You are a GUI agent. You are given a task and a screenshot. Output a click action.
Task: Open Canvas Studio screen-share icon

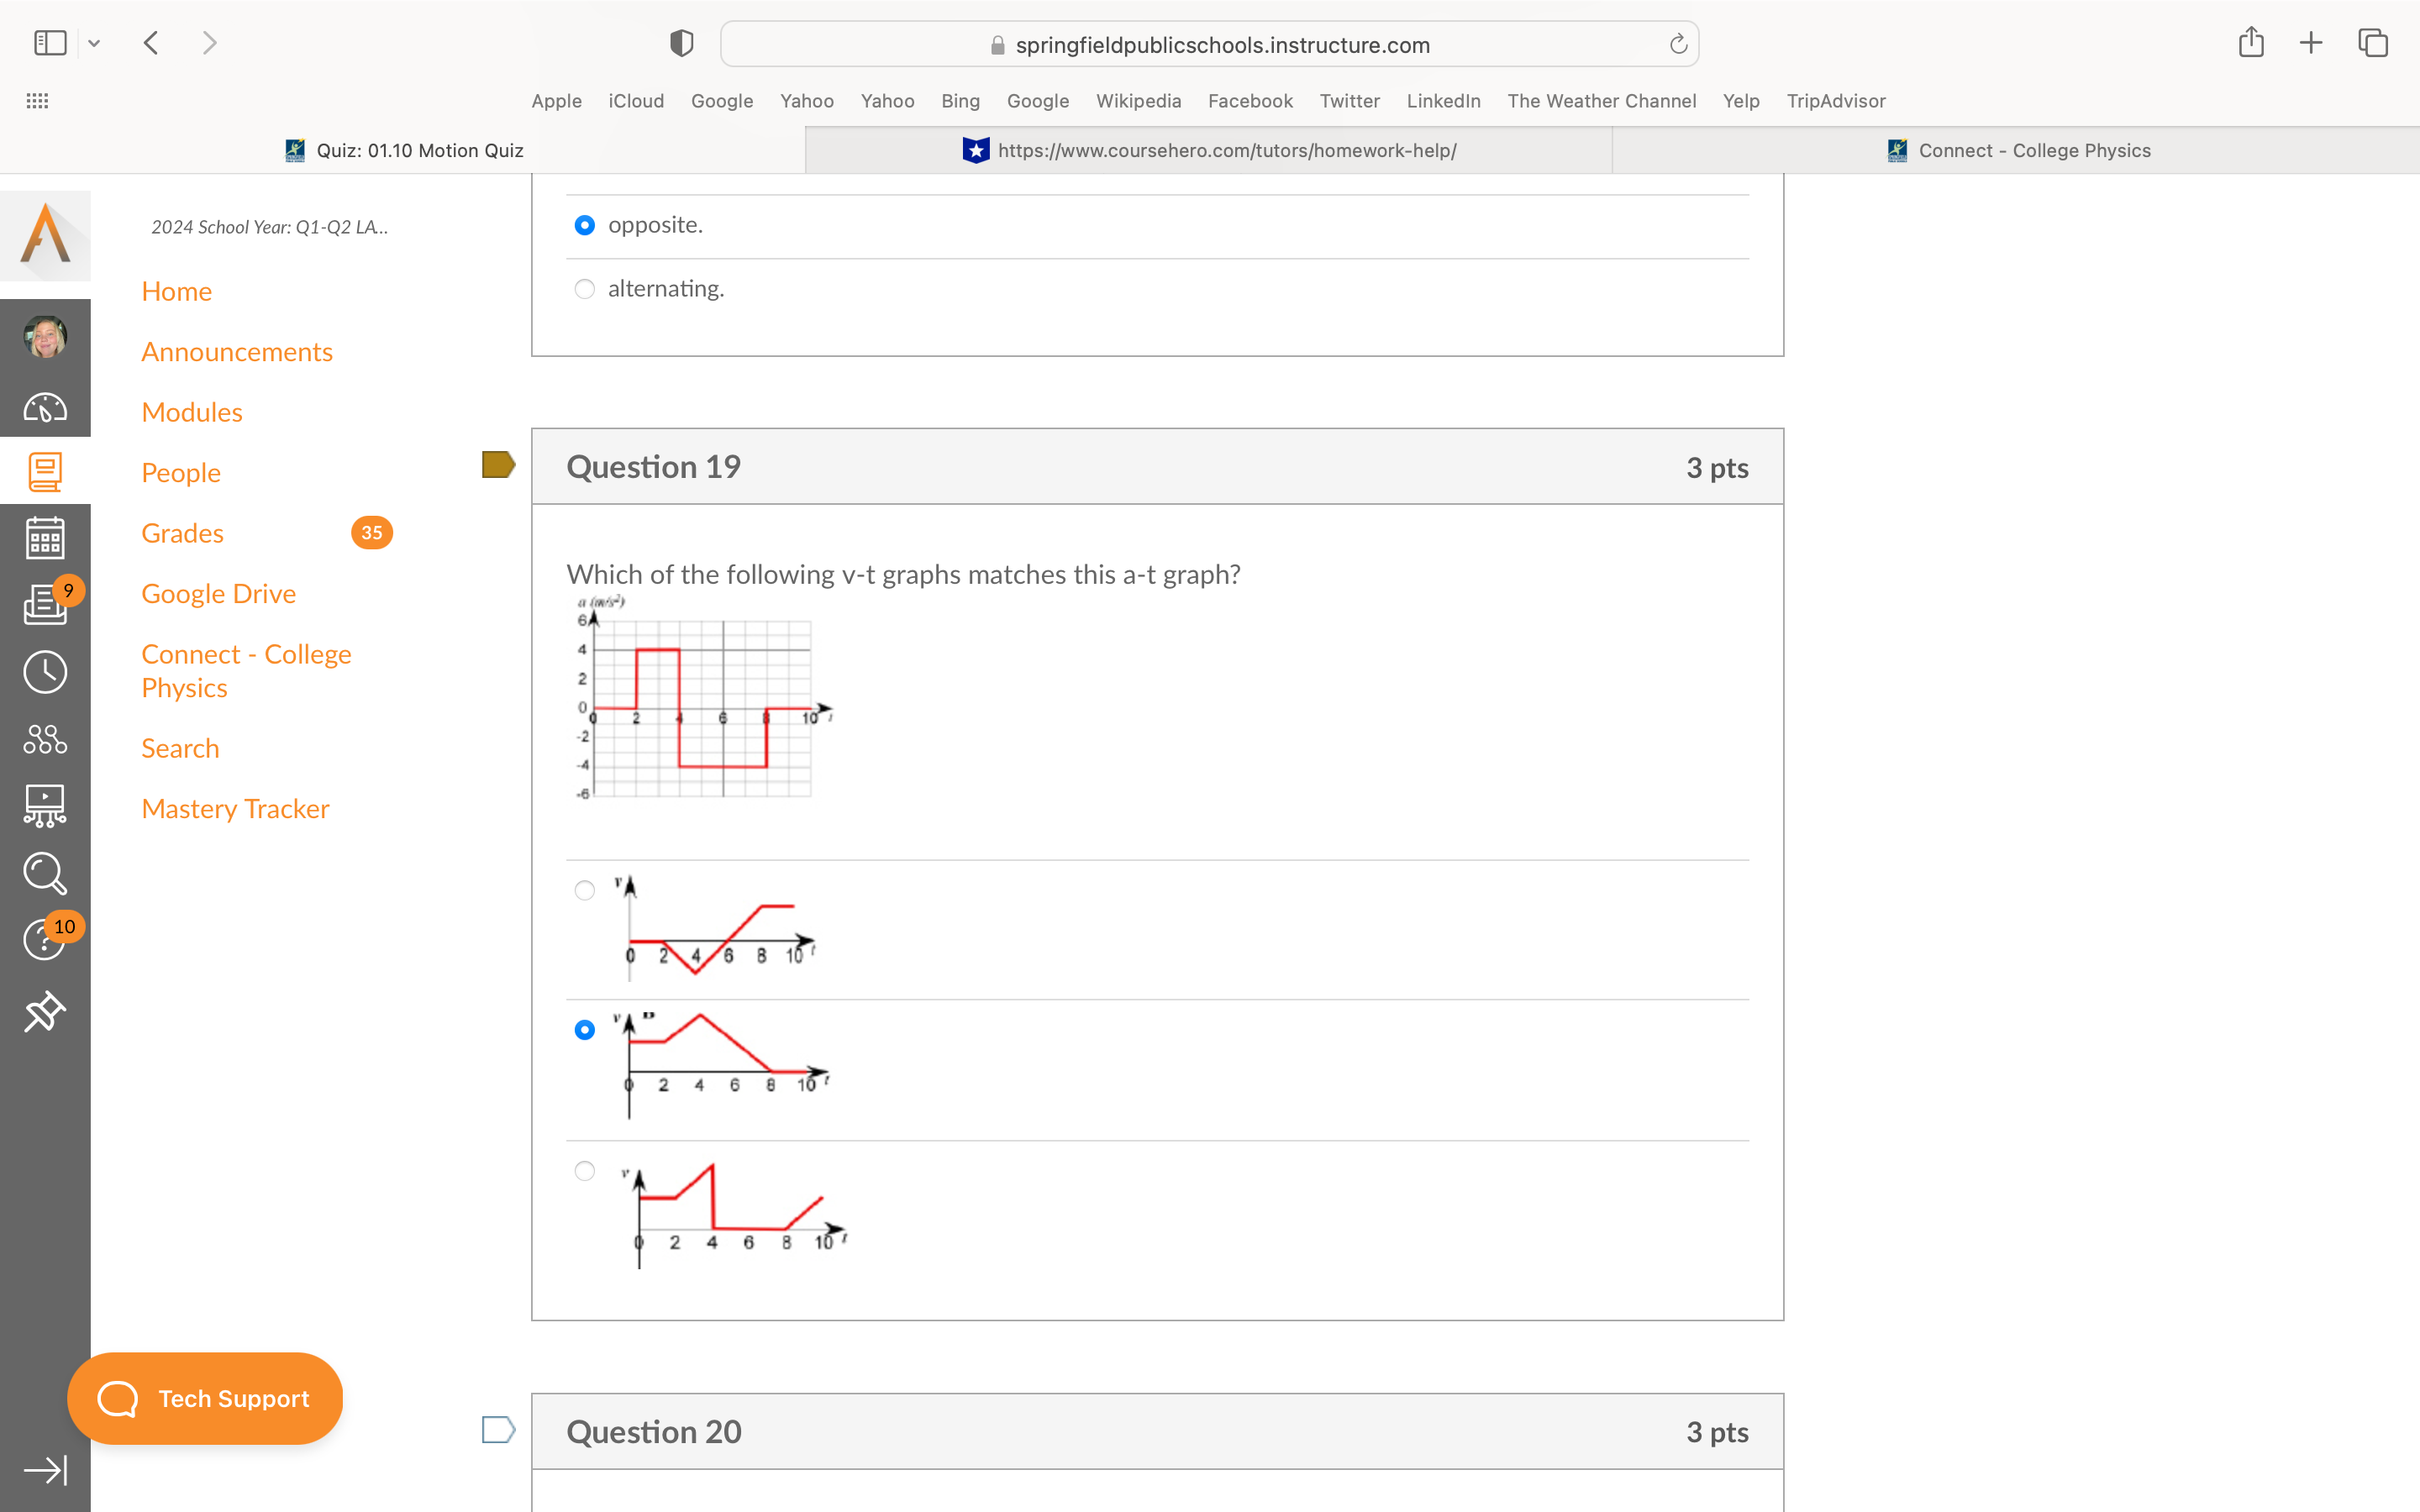pos(45,806)
